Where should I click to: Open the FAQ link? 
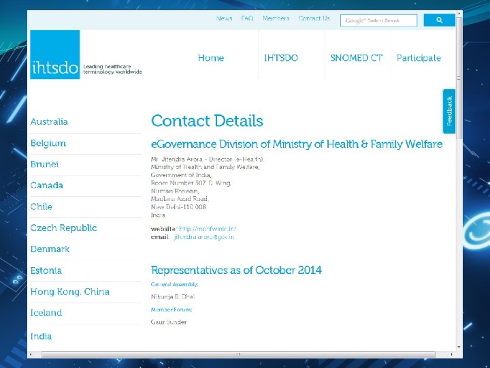(247, 18)
